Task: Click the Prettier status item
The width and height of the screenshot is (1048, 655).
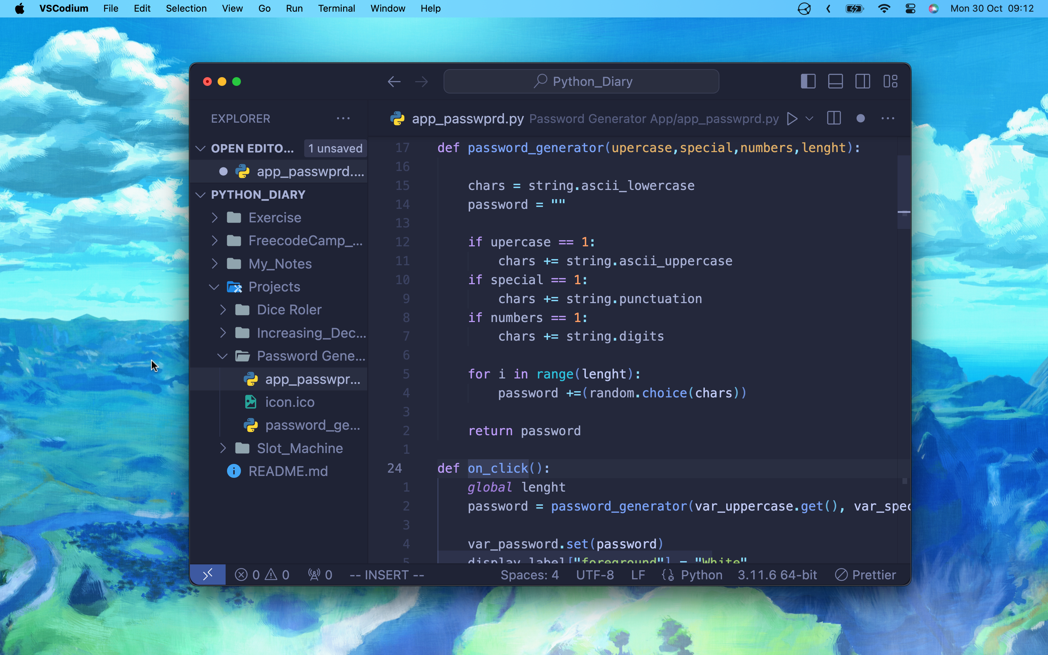Action: pos(865,575)
